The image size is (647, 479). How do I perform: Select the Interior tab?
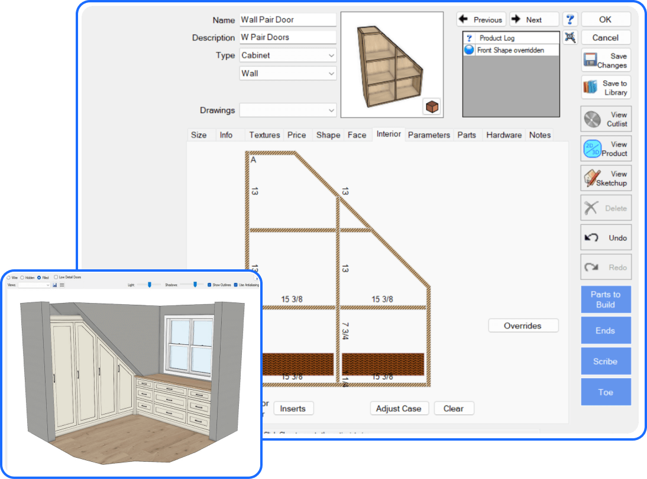pyautogui.click(x=389, y=134)
